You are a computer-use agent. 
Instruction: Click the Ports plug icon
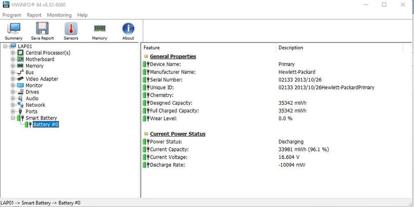coord(20,111)
